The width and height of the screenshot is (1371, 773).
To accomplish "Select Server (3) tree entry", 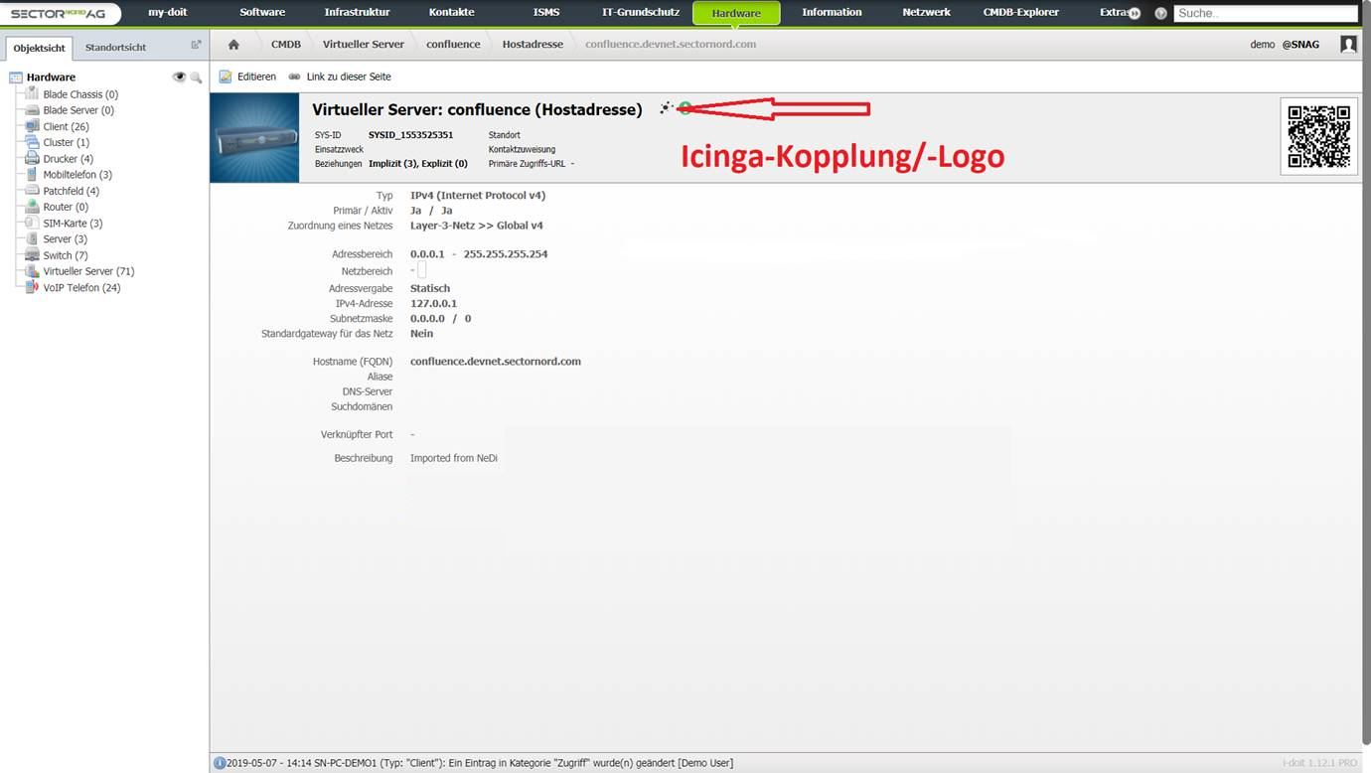I will 65,239.
